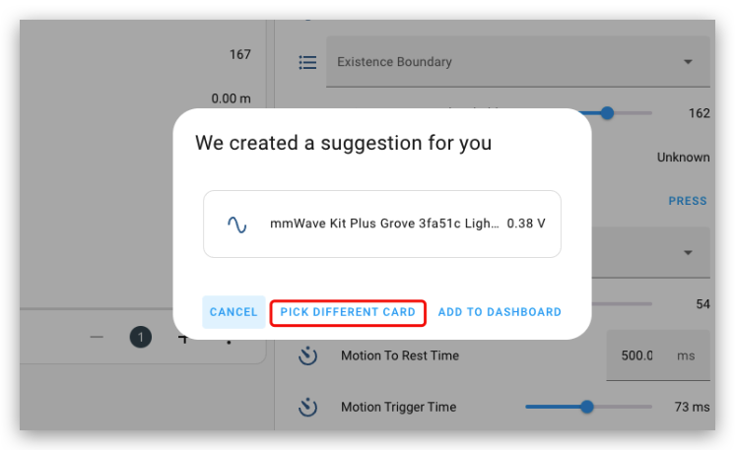Cancel the suggestion dialog
The image size is (735, 450).
[234, 312]
